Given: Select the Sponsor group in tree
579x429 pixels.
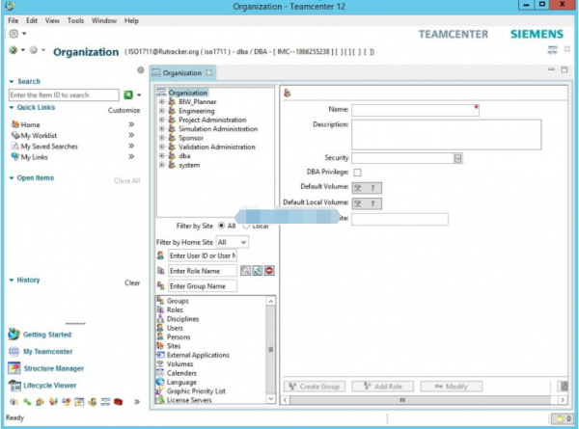Looking at the screenshot, I should (x=191, y=138).
